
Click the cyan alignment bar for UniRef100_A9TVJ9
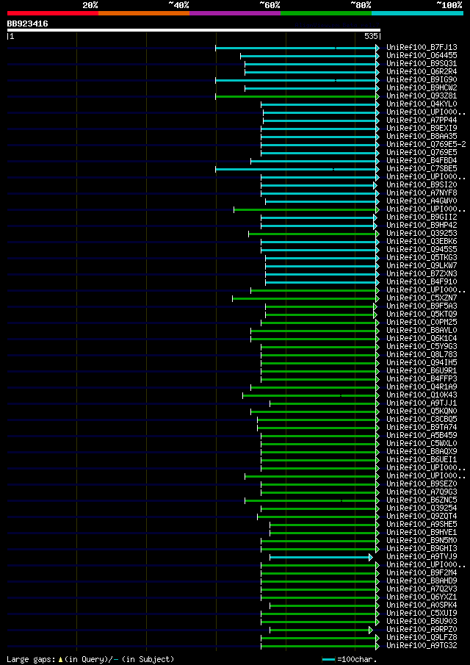click(321, 557)
